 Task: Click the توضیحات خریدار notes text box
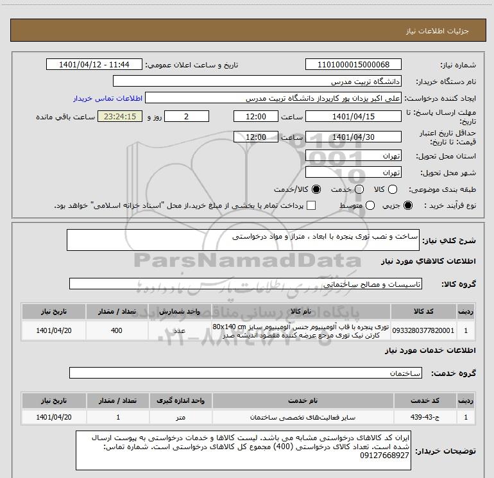[243, 450]
